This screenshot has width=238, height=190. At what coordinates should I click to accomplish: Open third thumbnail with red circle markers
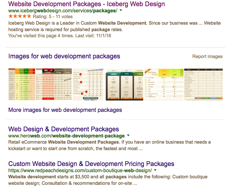click(88, 84)
